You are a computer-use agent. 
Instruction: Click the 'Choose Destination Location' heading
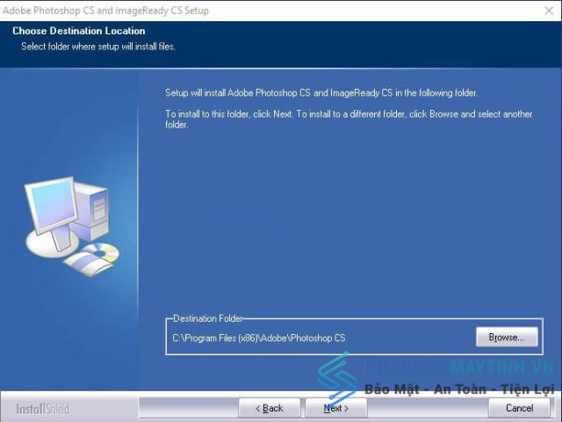79,31
